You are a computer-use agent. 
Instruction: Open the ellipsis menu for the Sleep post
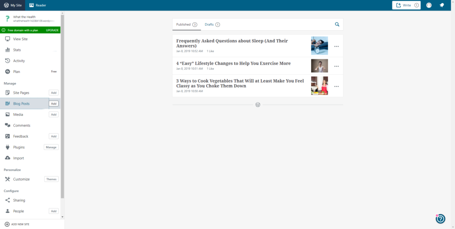[336, 47]
